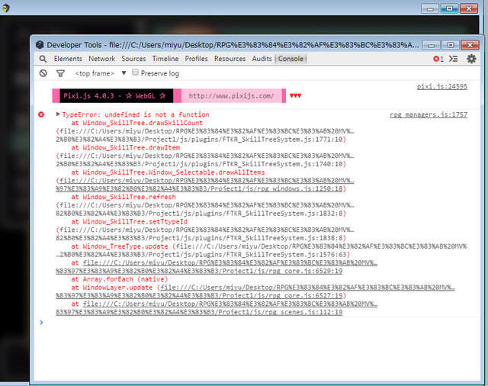Open the Sources tab
488x386 pixels.
point(133,59)
